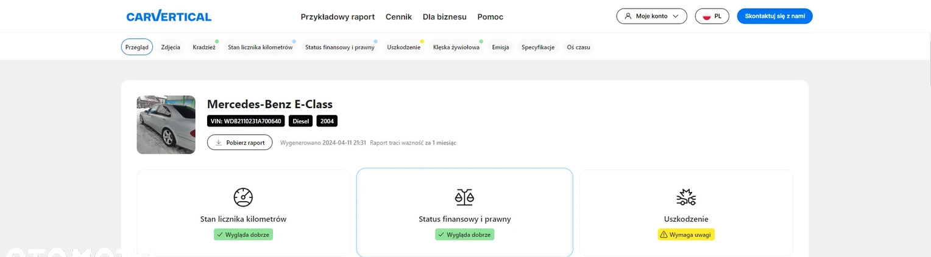Click Skontaktuj się z nami button

[775, 16]
